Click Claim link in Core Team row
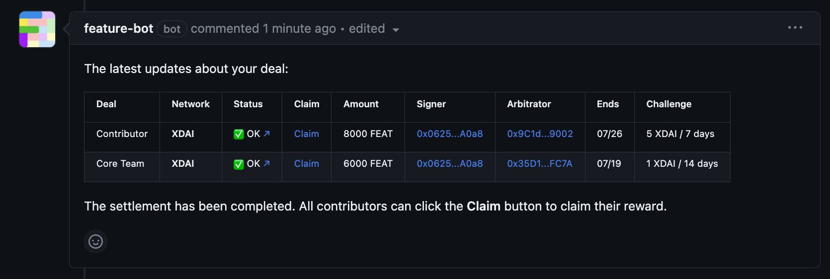The width and height of the screenshot is (830, 279). click(306, 164)
